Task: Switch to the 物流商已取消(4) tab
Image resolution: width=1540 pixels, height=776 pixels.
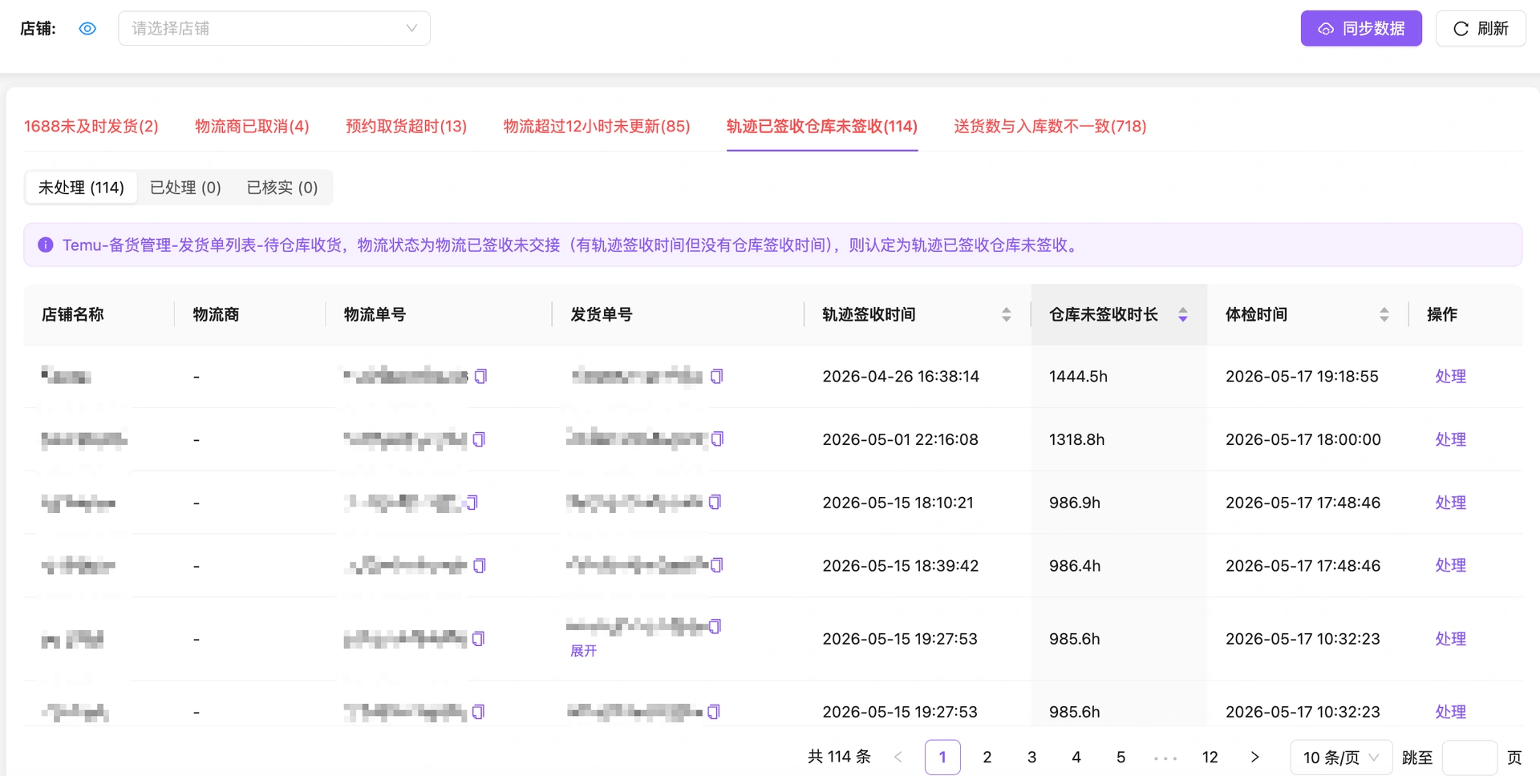Action: click(252, 126)
